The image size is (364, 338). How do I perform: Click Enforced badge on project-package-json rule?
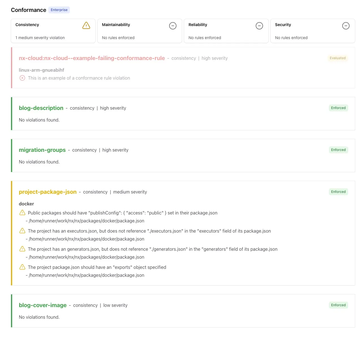point(338,192)
